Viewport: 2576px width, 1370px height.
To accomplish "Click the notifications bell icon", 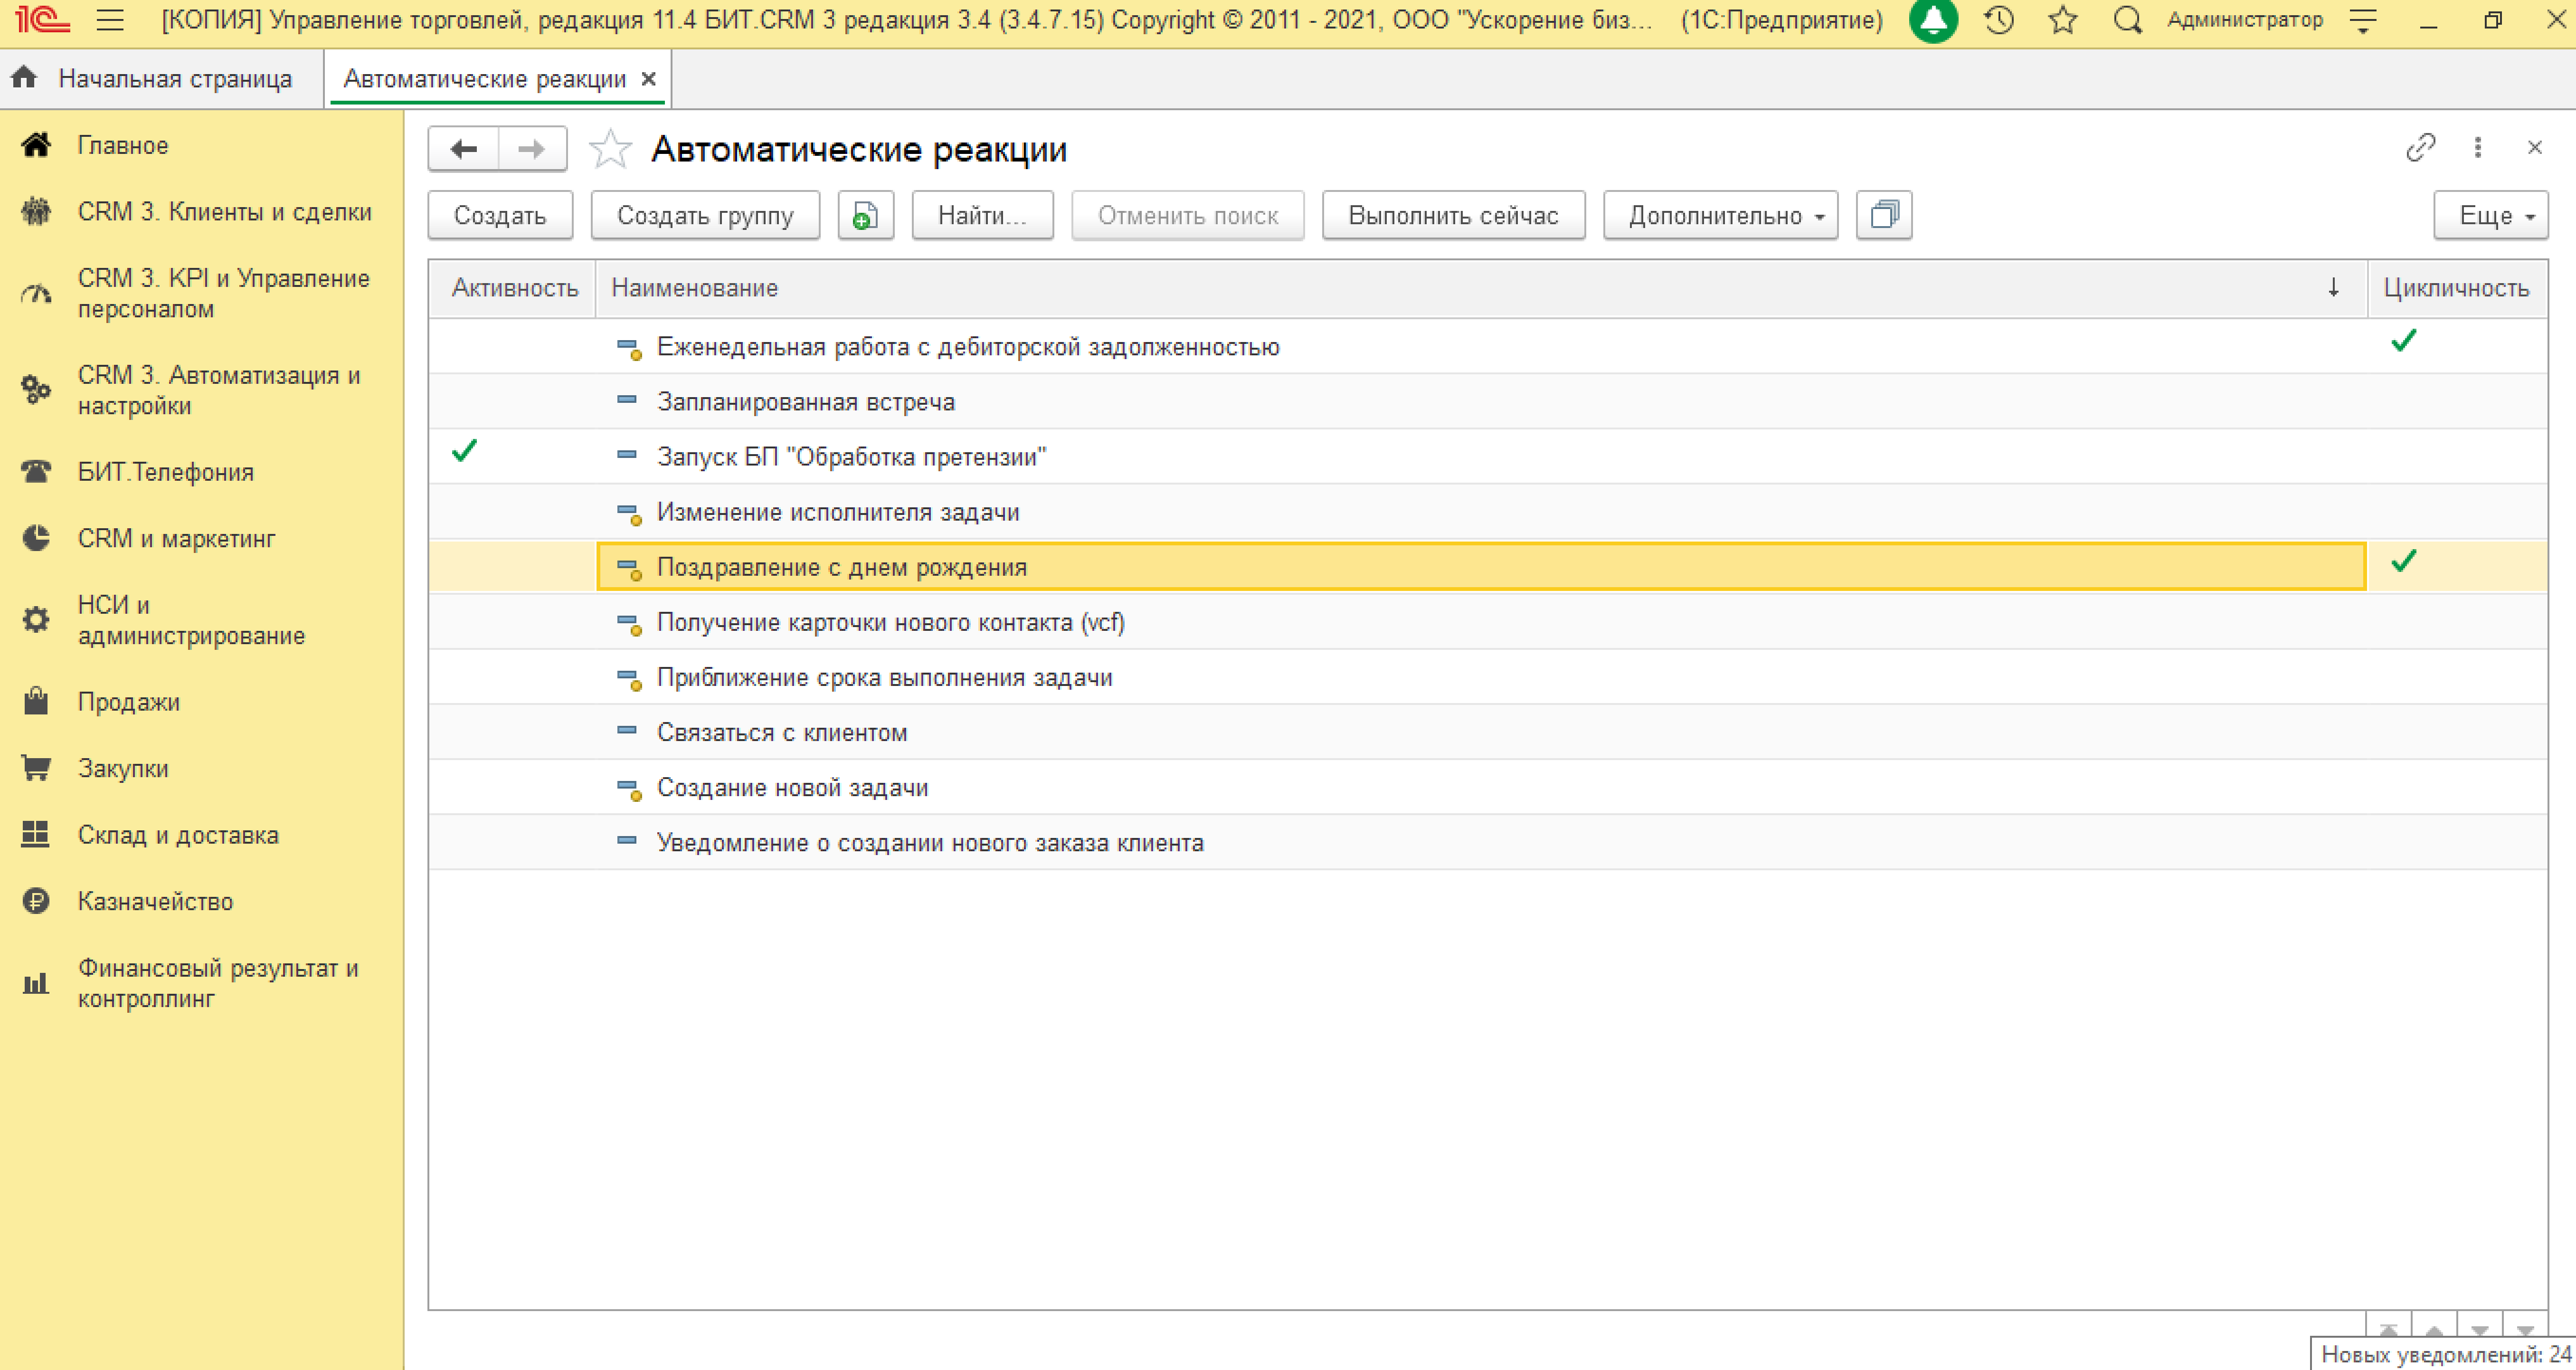I will tap(1933, 20).
